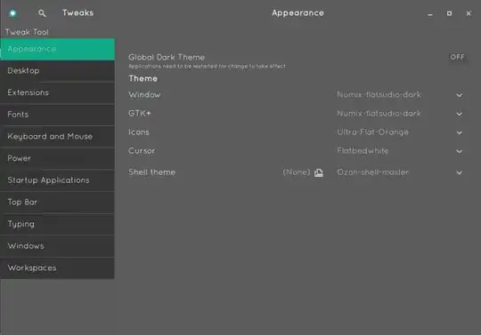The image size is (481, 335).
Task: Click the Global Dark Theme label
Action: click(167, 57)
